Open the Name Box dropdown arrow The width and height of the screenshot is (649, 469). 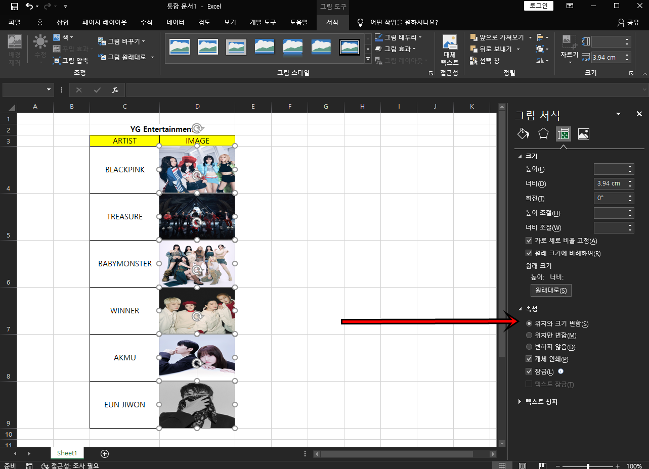click(49, 90)
